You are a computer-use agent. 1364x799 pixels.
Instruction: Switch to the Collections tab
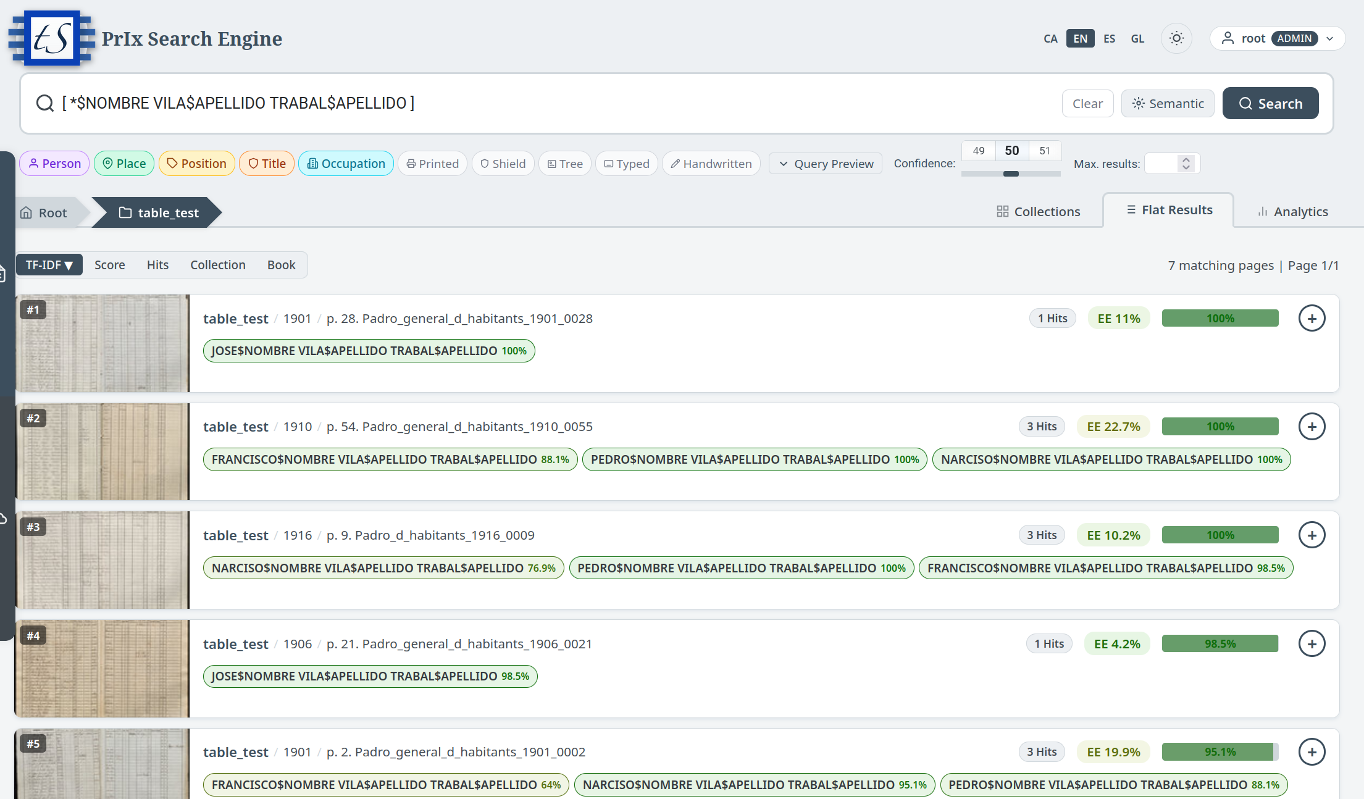point(1039,212)
